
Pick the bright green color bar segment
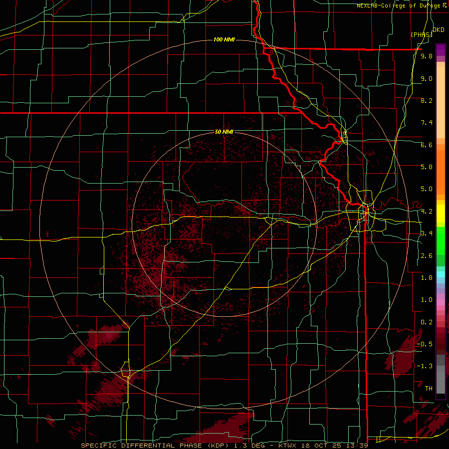(x=441, y=240)
